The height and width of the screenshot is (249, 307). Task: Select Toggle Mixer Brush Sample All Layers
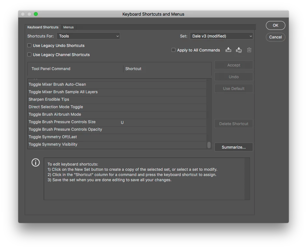[x=117, y=92]
